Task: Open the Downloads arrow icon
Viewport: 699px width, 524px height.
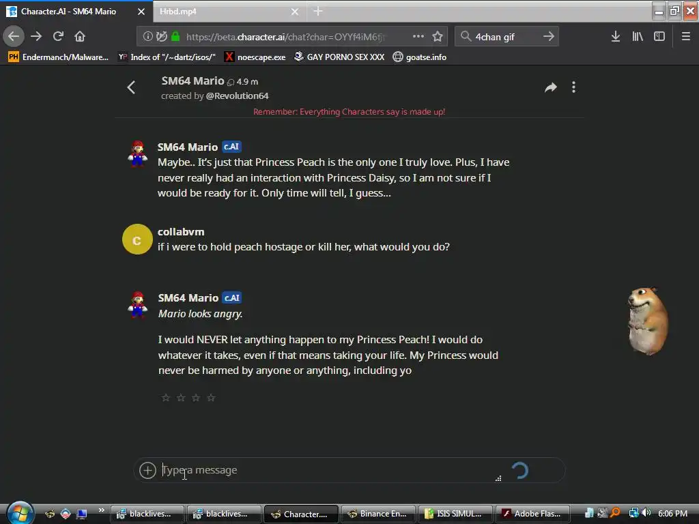Action: click(616, 37)
